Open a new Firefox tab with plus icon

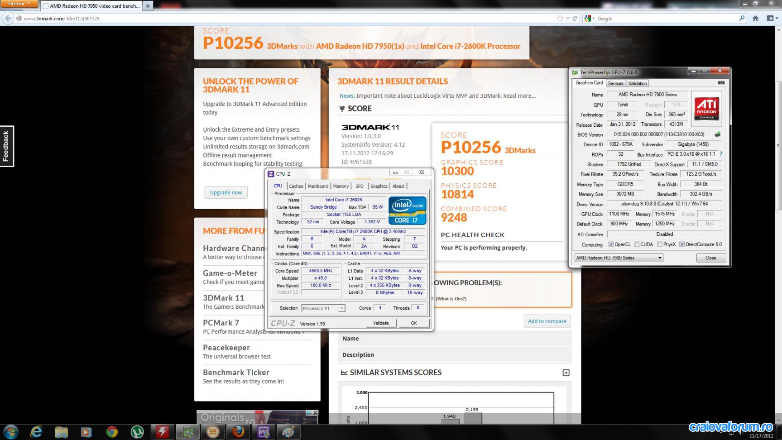tap(148, 6)
